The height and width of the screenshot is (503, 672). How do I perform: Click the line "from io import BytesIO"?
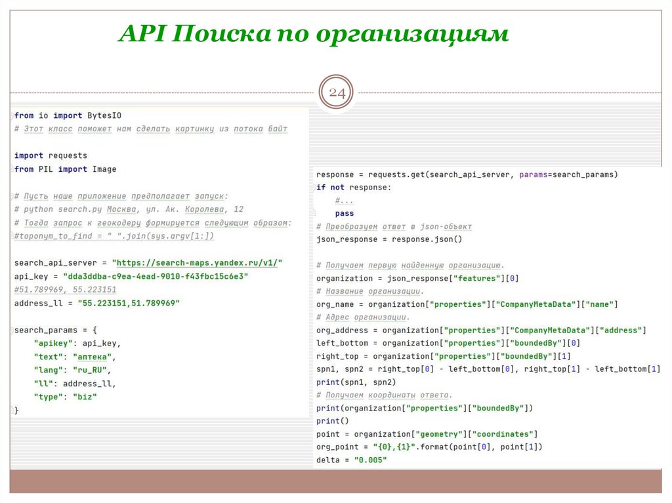68,115
